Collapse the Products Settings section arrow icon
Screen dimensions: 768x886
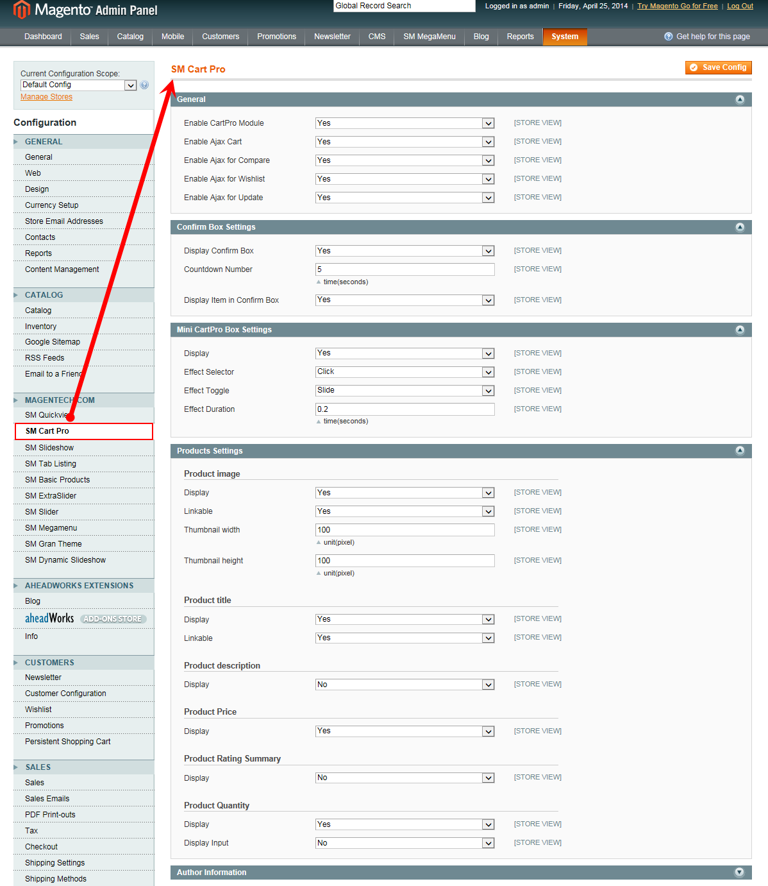[740, 451]
